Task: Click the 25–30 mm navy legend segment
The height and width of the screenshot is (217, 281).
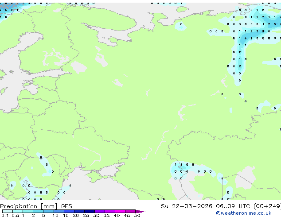Action: point(89,211)
